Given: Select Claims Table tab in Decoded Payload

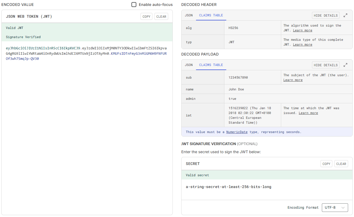Looking at the screenshot, I should 211,65.
